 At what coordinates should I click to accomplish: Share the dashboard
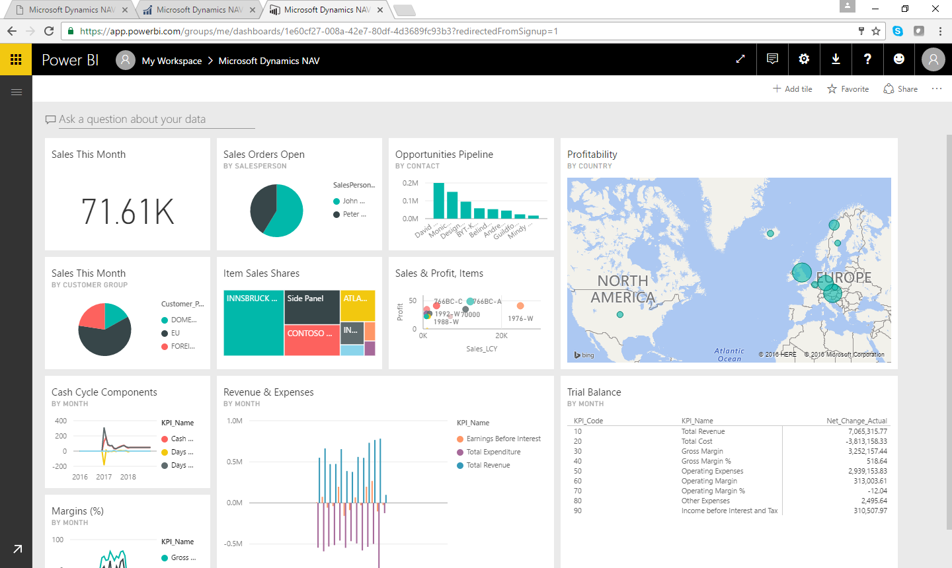(900, 89)
